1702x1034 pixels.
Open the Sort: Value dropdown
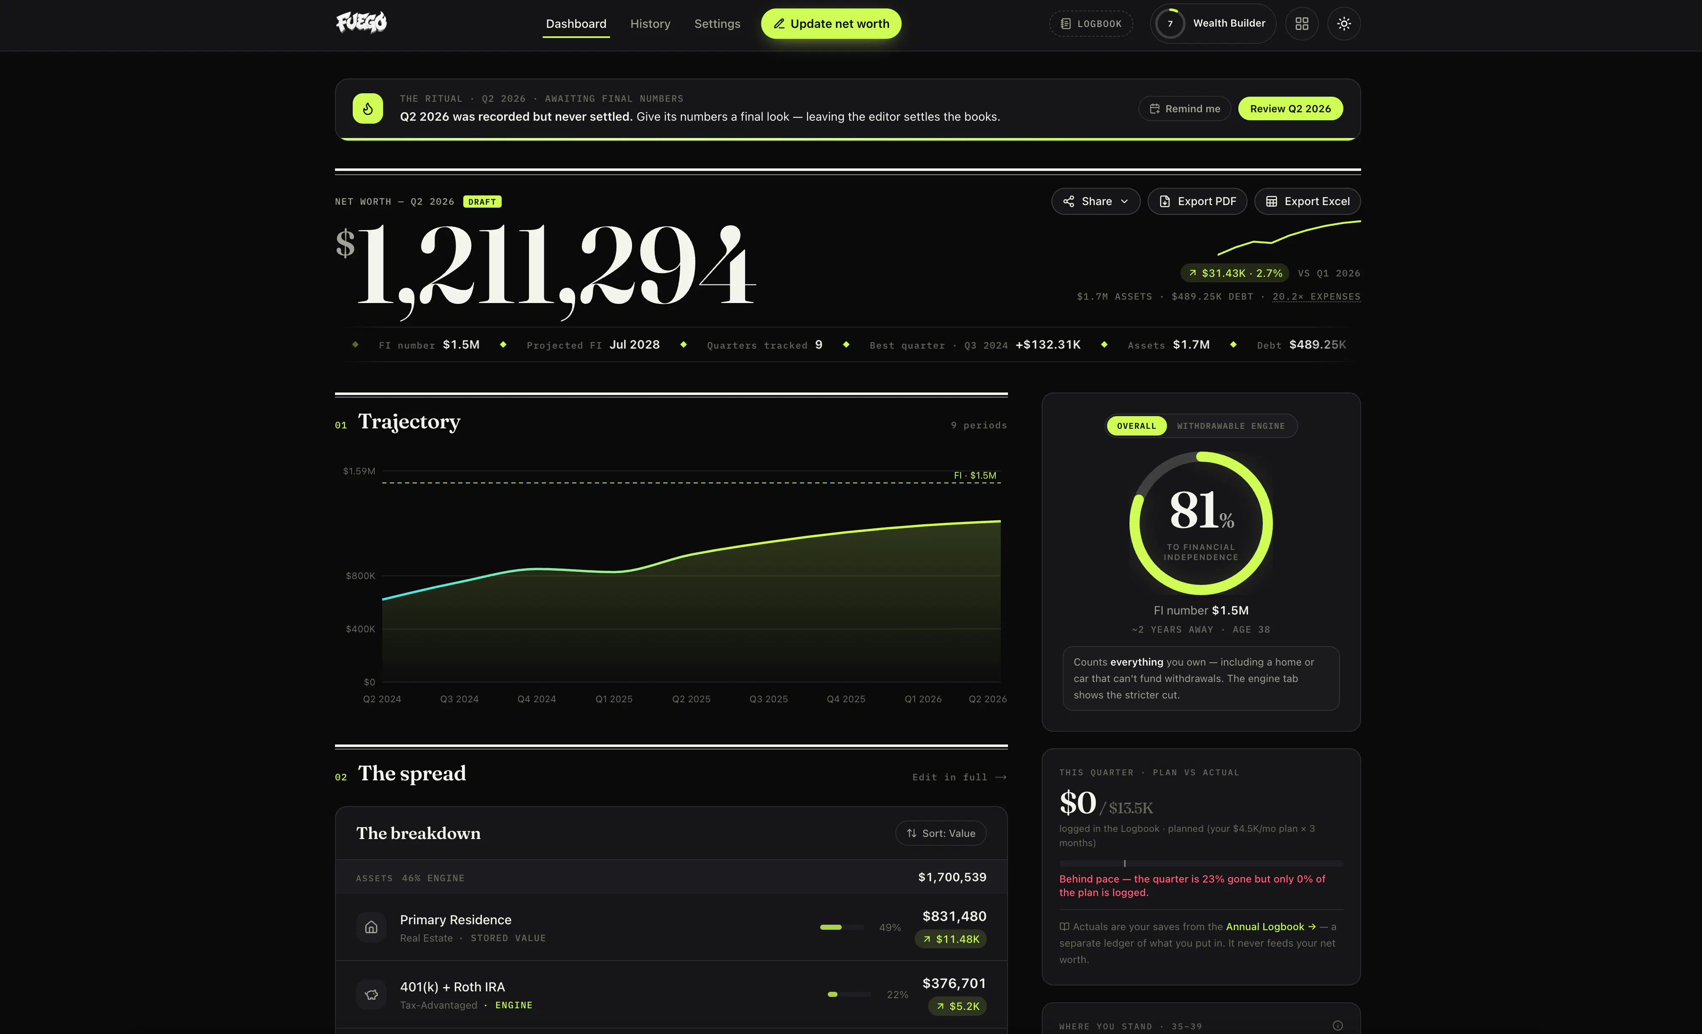click(x=941, y=834)
